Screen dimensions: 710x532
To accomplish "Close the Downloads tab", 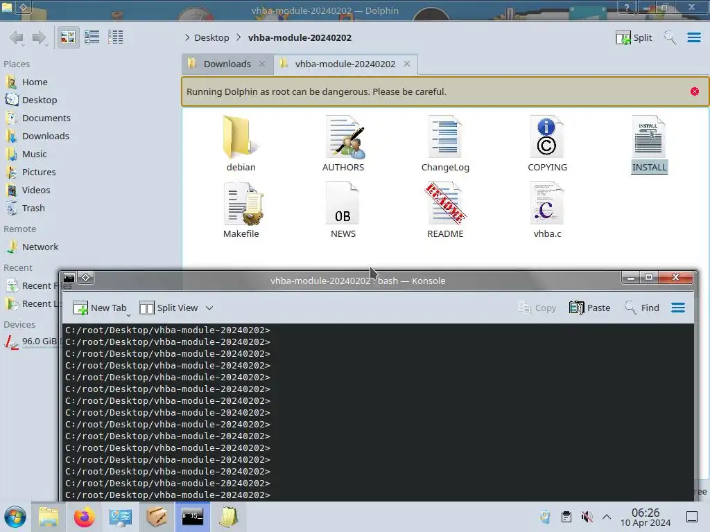I will (261, 64).
